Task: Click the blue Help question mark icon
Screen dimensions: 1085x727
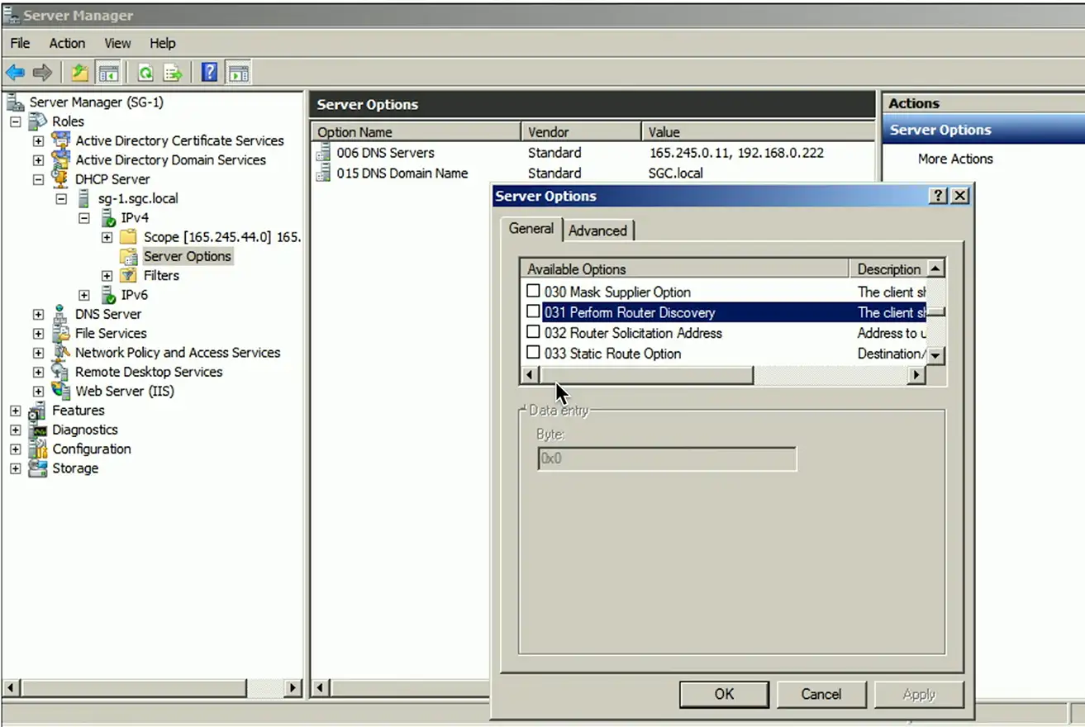Action: 210,73
